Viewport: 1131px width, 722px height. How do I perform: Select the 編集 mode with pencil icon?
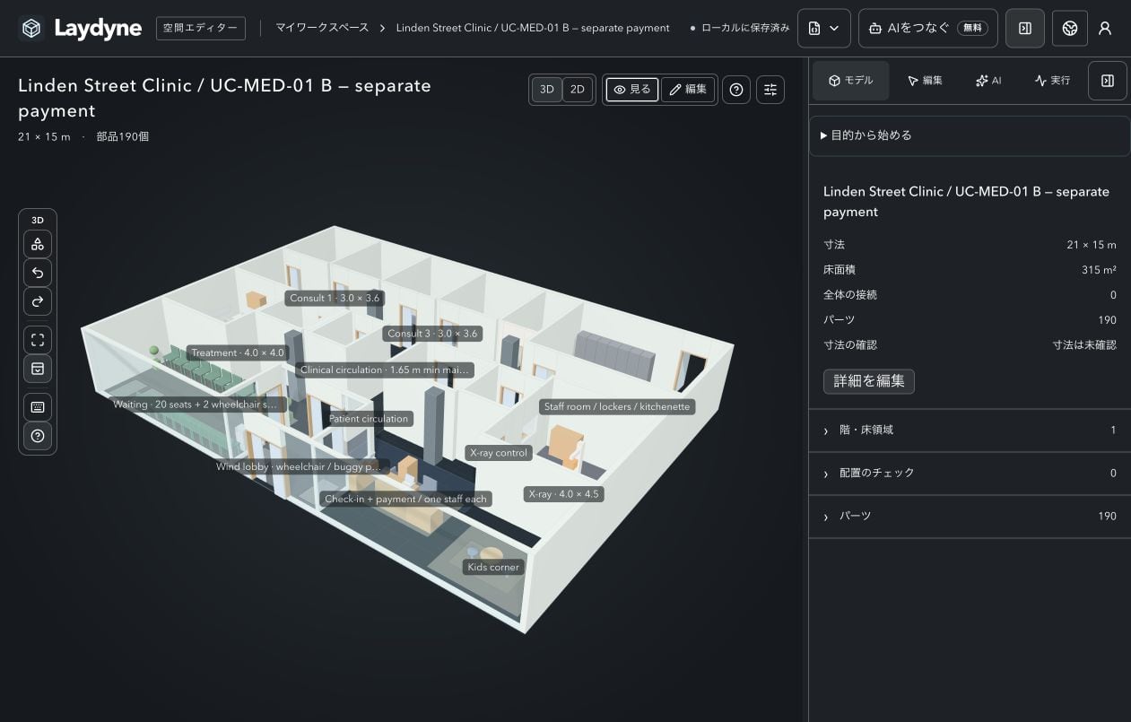[688, 90]
